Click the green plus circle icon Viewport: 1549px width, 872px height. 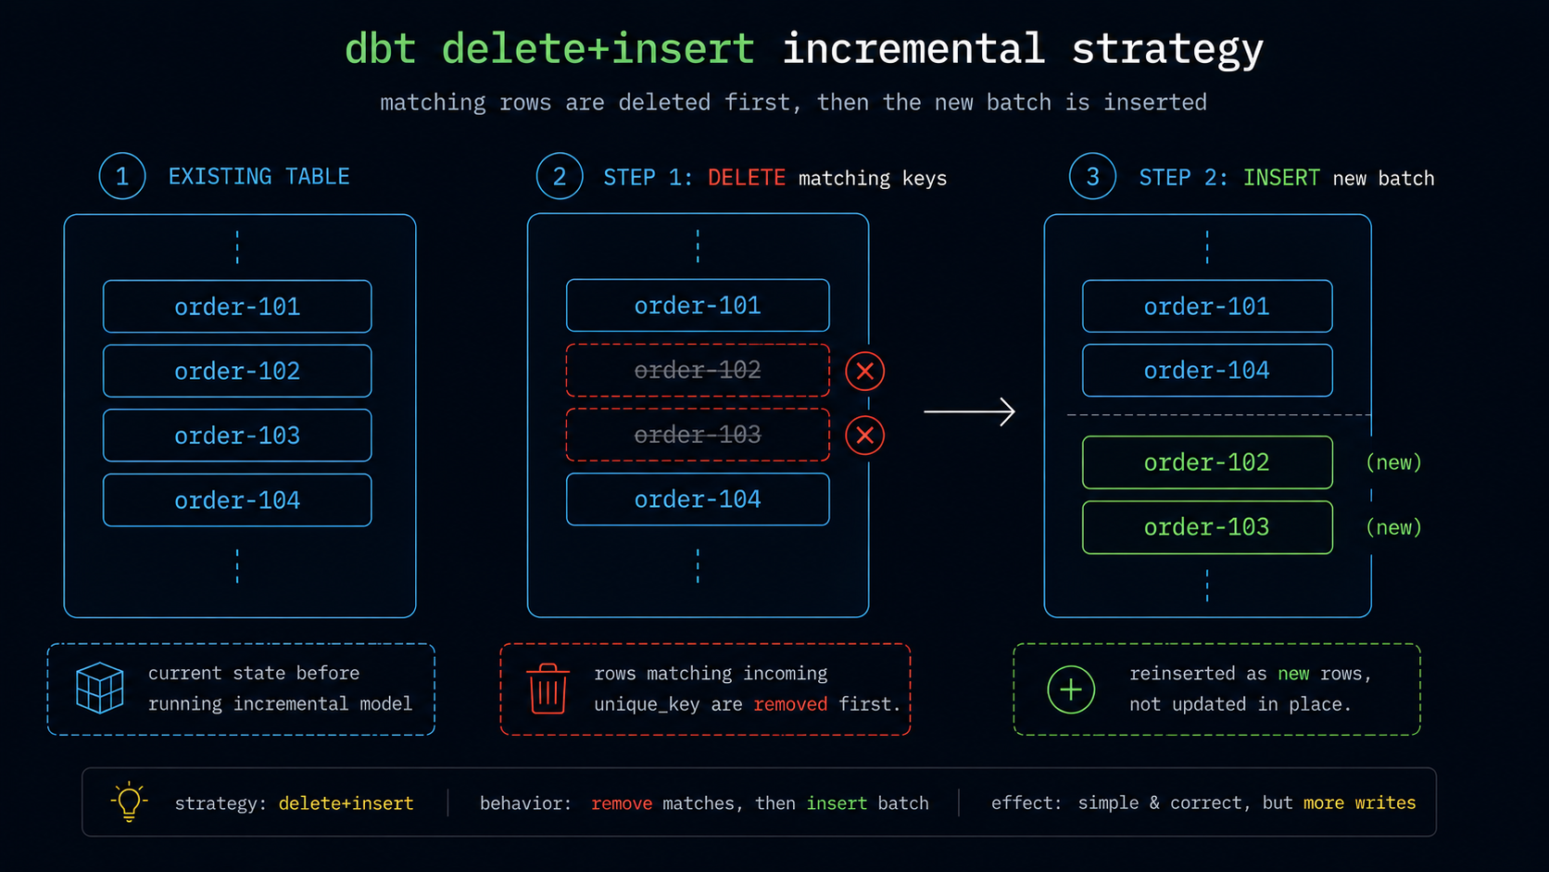point(1071,689)
